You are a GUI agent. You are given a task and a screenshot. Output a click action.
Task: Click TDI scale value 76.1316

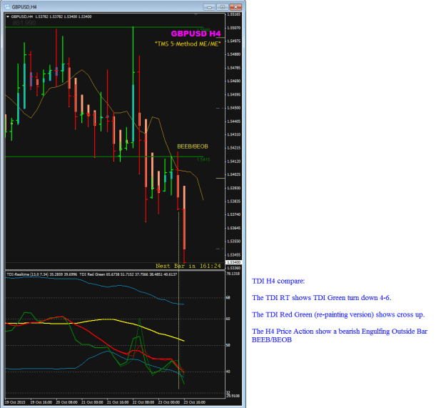pos(233,274)
